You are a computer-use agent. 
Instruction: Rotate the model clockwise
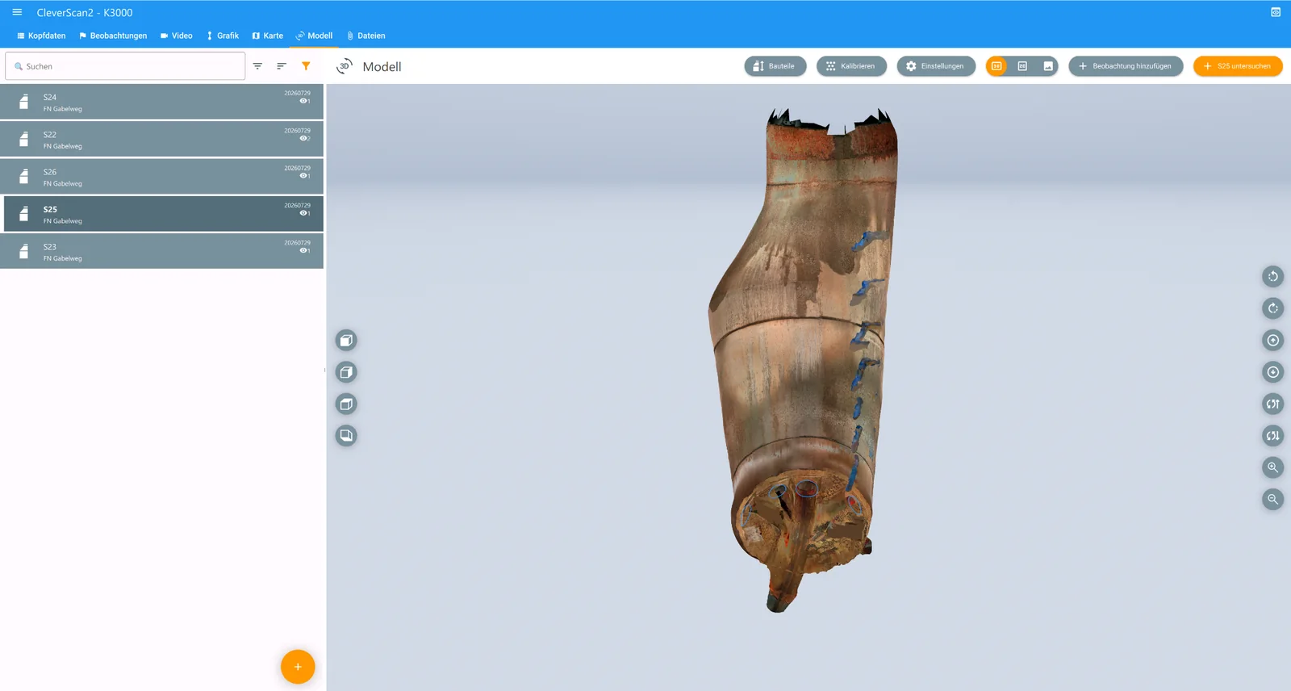[1272, 308]
